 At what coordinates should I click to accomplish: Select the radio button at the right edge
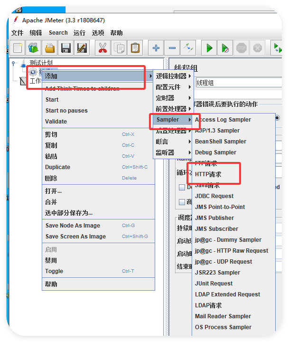tap(278, 118)
